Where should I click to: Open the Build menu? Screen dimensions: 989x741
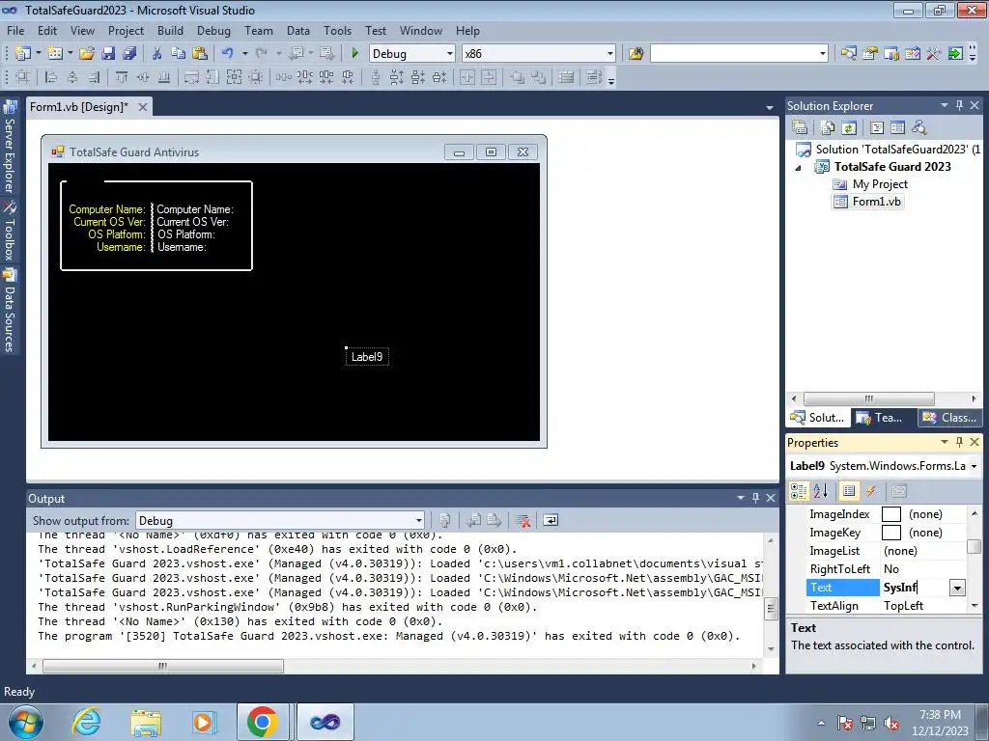tap(170, 30)
